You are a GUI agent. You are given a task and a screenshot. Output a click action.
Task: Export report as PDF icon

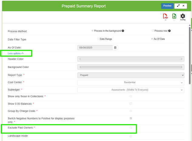click(x=165, y=16)
